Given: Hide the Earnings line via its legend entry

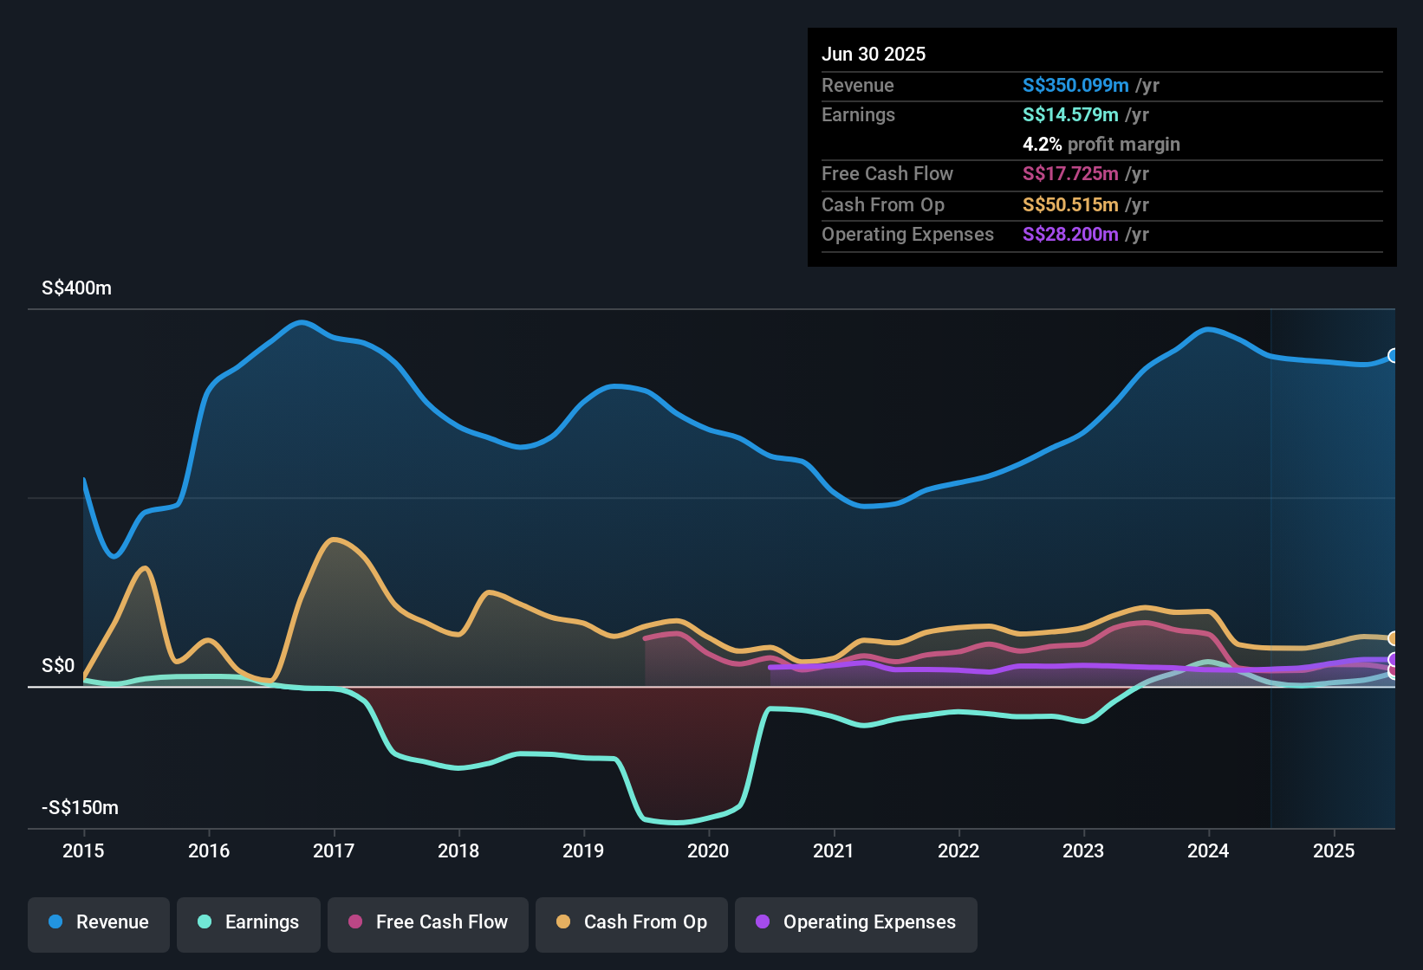Looking at the screenshot, I should pos(248,922).
